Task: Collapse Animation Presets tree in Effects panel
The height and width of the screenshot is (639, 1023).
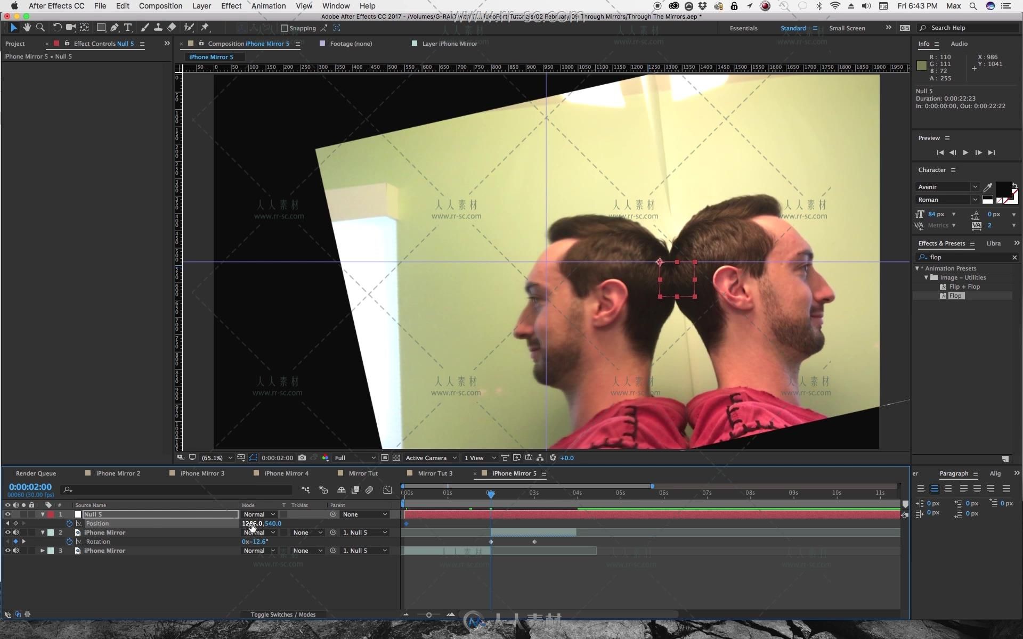Action: click(x=918, y=268)
